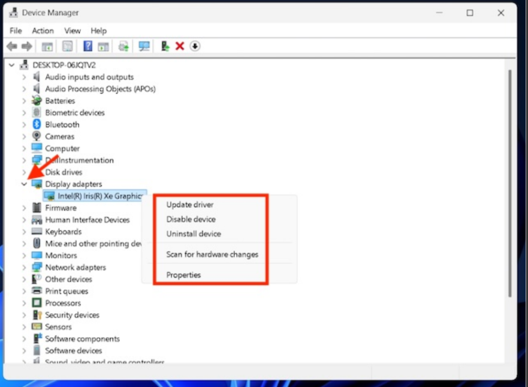Collapse the Display adapters category

point(24,184)
